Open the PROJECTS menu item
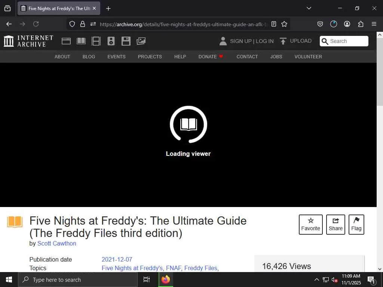 pos(150,57)
